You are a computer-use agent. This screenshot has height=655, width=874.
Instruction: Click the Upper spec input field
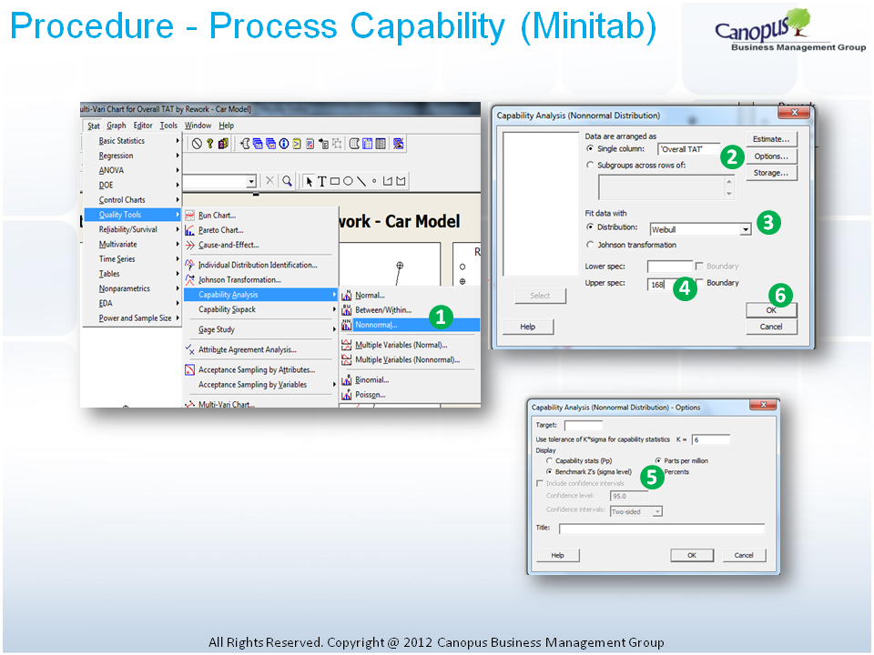click(670, 285)
